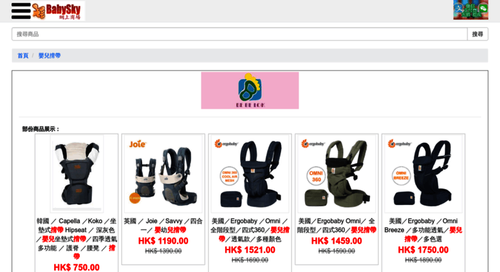The height and width of the screenshot is (272, 500).
Task: Click the 搜尋 search button
Action: [477, 34]
